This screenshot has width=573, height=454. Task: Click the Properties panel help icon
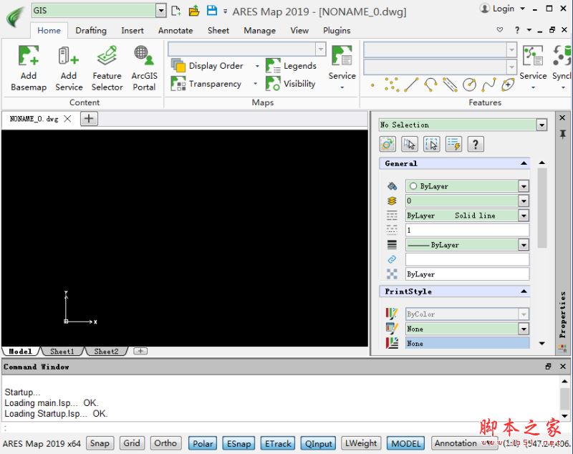point(475,144)
